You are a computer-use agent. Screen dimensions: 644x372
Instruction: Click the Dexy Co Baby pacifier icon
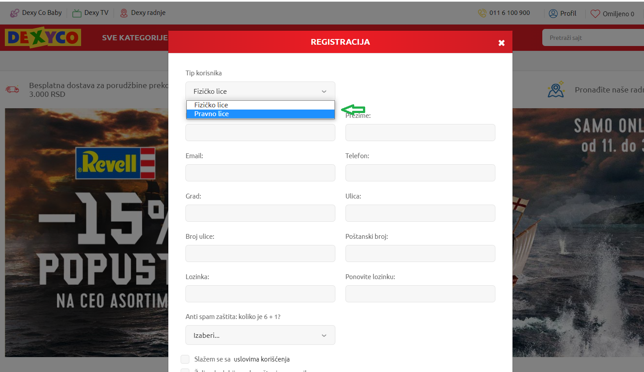[14, 13]
